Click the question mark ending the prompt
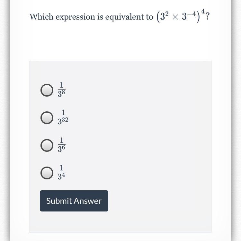Image resolution: width=241 pixels, height=241 pixels. coord(208,16)
